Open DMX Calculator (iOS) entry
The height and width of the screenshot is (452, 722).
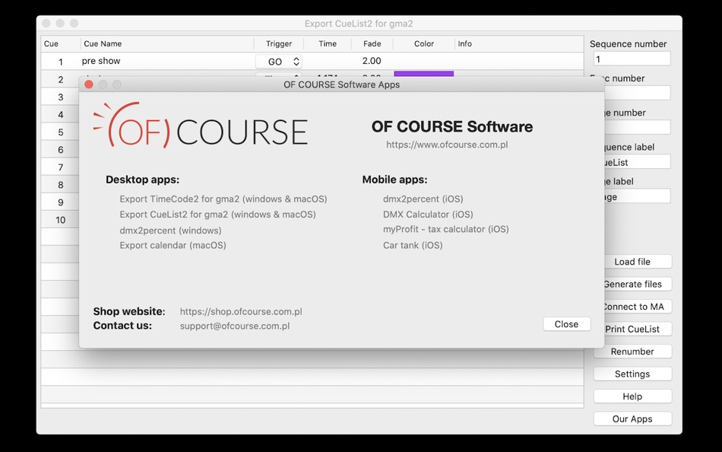428,215
